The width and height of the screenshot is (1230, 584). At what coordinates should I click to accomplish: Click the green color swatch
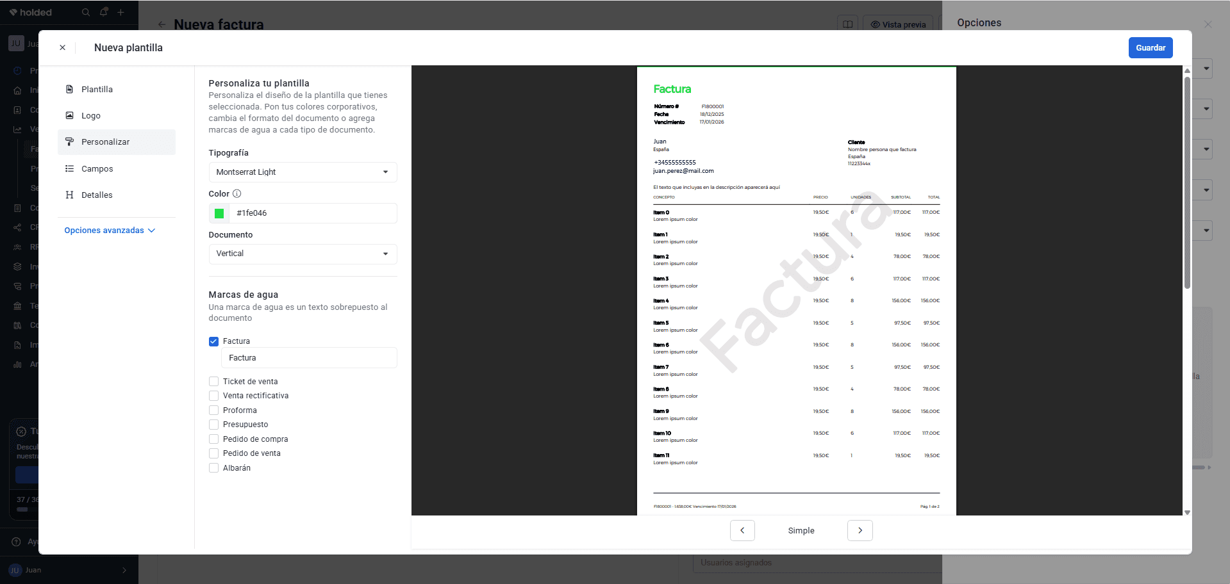point(219,213)
